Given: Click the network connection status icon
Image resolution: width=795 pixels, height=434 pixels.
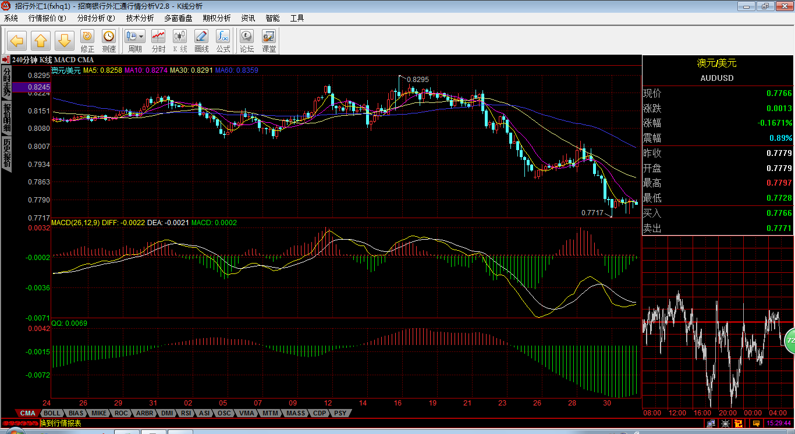Looking at the screenshot, I should coord(711,424).
